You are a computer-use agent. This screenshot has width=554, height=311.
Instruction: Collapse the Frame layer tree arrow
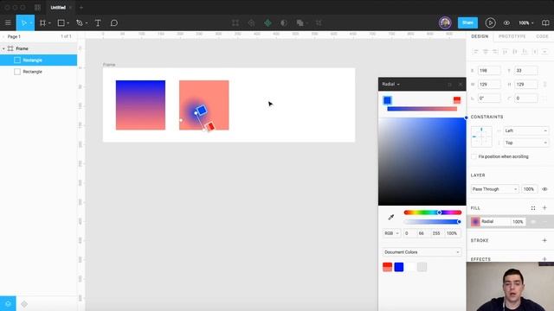[3, 48]
